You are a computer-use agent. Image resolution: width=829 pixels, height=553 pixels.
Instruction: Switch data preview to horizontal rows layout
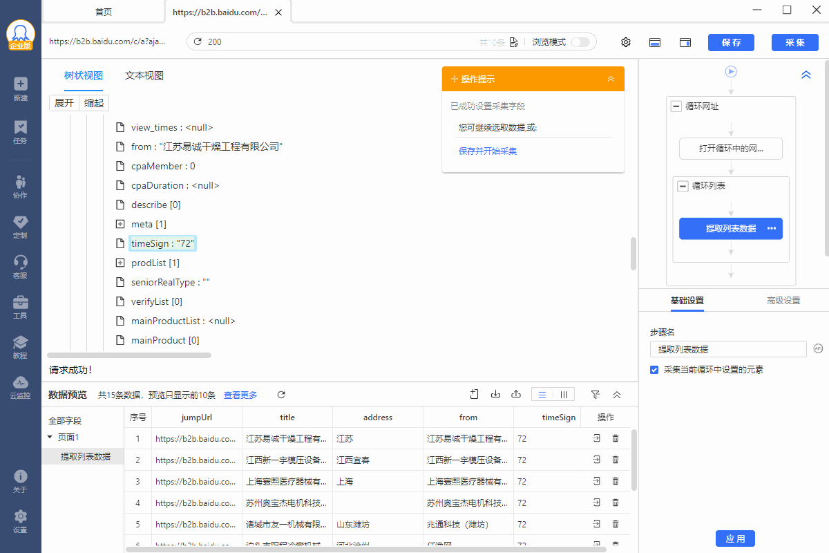pyautogui.click(x=542, y=395)
